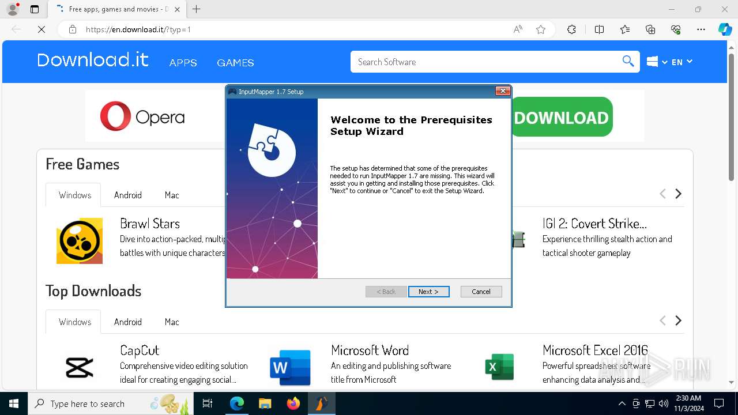The height and width of the screenshot is (415, 738).
Task: Open Read aloud icon in address bar
Action: (518, 29)
